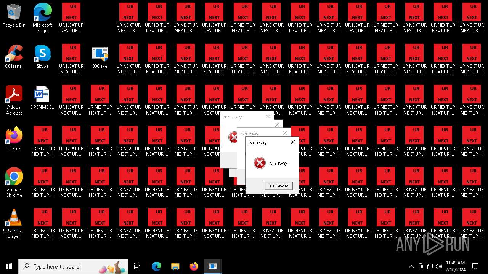Screen dimensions: 488x274
Task: Open the volume tray icon
Action: pos(438,266)
